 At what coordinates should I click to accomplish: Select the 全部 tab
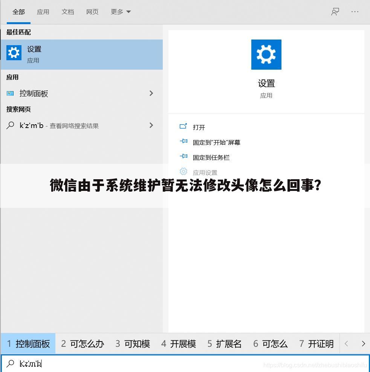[18, 12]
